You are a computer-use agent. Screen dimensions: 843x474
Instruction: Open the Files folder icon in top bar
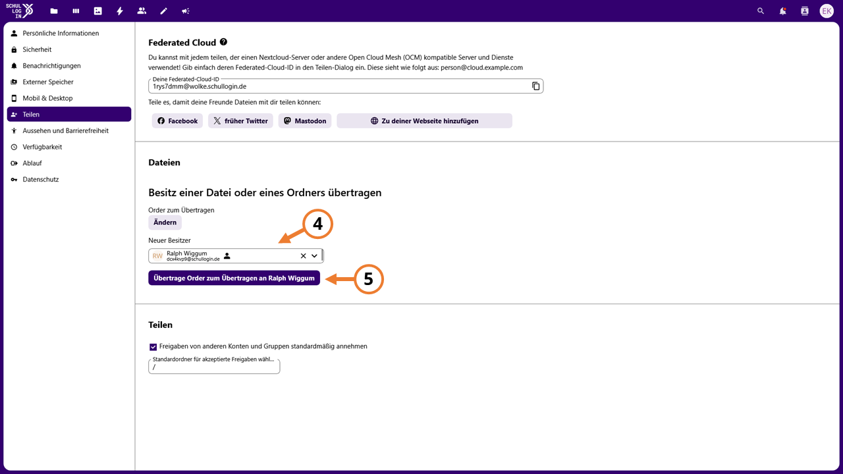pyautogui.click(x=53, y=11)
